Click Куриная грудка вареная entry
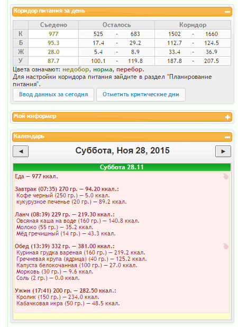The image size is (238, 327). click(x=80, y=252)
